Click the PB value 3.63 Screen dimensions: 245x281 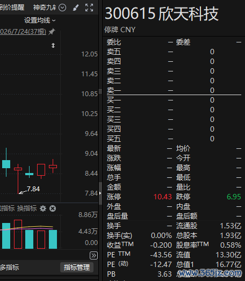(165, 274)
